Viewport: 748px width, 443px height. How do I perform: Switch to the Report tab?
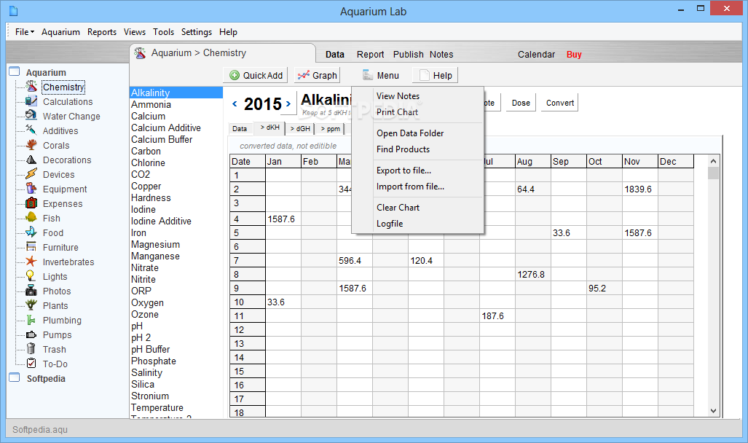[x=370, y=55]
